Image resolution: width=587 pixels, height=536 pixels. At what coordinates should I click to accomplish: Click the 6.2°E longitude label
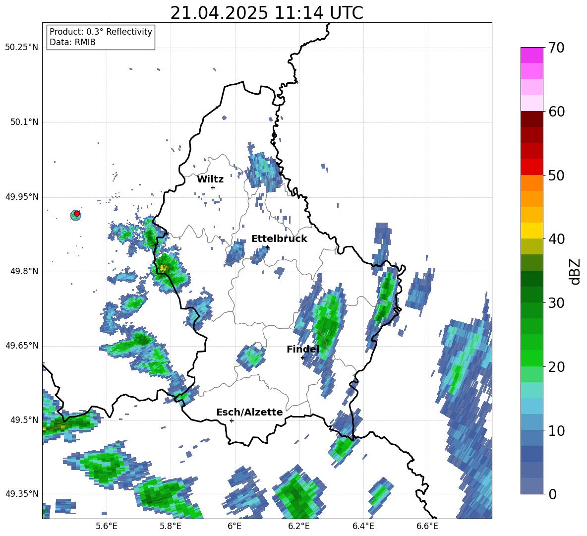point(299,526)
